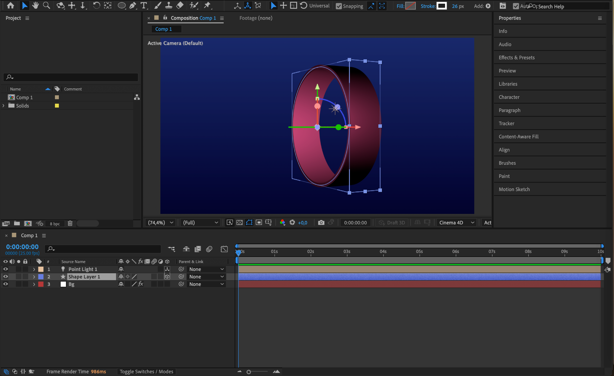This screenshot has height=376, width=614.
Task: Open the Effects & Presets panel
Action: 516,58
